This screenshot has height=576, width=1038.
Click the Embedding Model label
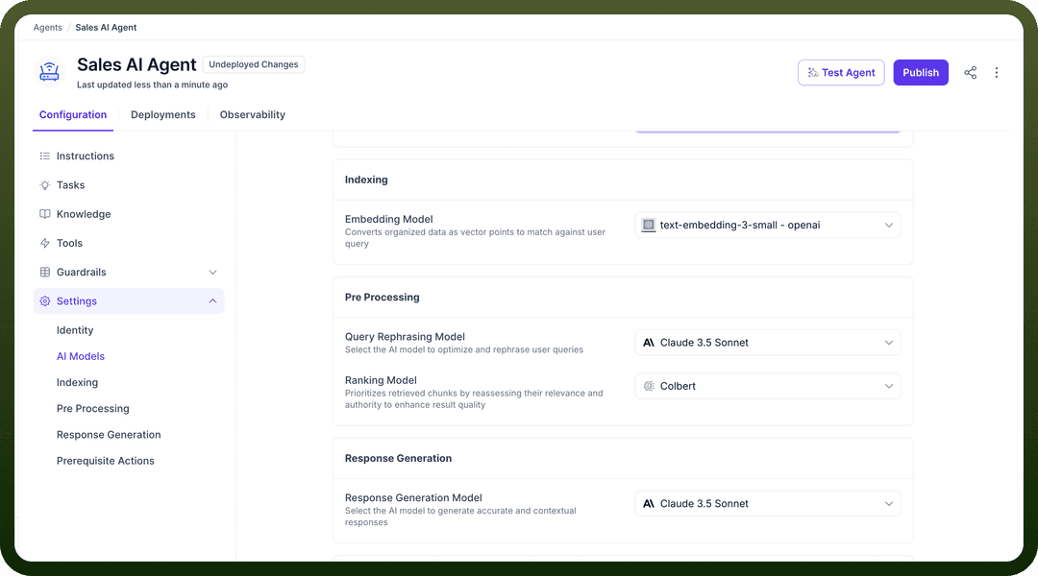pyautogui.click(x=388, y=219)
